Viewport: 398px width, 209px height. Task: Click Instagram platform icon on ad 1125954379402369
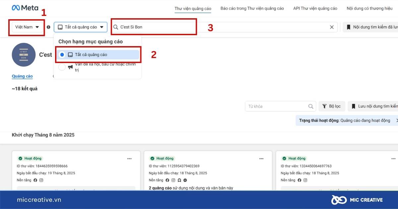tap(173, 180)
